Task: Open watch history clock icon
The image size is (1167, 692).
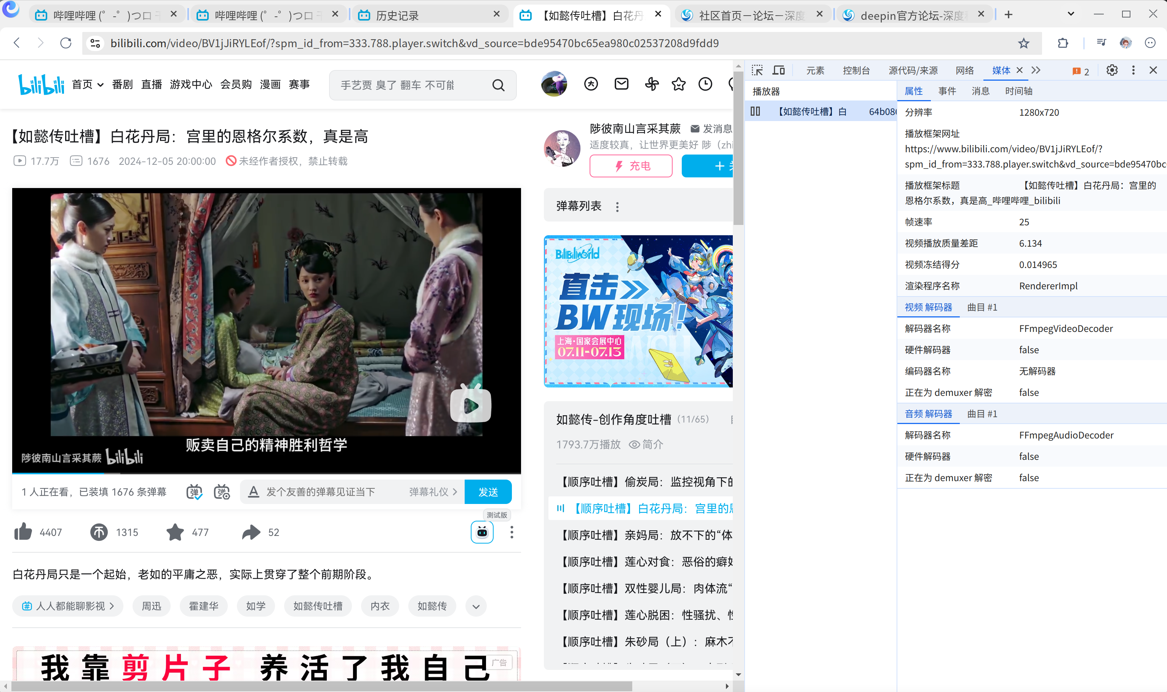Action: coord(705,84)
